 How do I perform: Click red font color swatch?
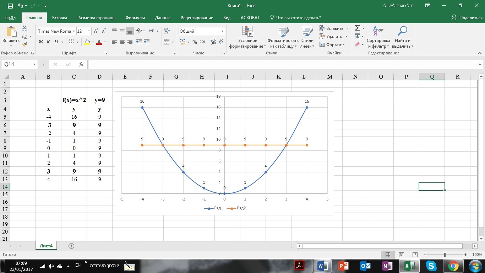click(99, 42)
